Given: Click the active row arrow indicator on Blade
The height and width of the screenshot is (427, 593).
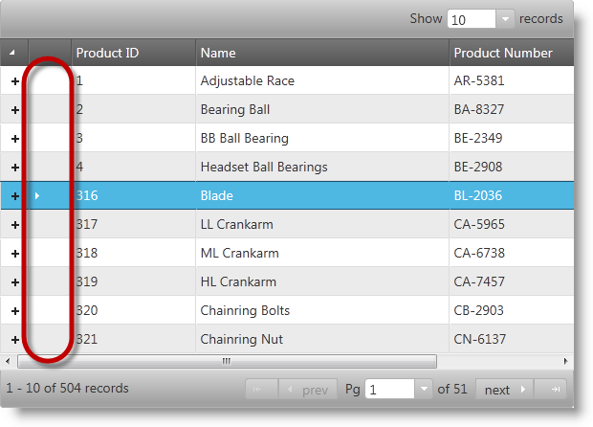Looking at the screenshot, I should coord(37,196).
